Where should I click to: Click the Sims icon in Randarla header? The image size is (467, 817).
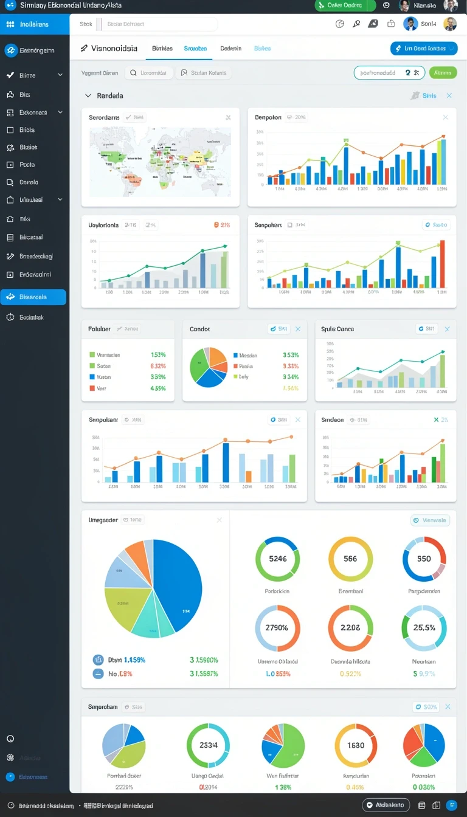[x=415, y=95]
